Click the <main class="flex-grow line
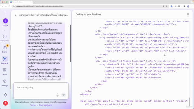The image size is (194, 109). 134,101
